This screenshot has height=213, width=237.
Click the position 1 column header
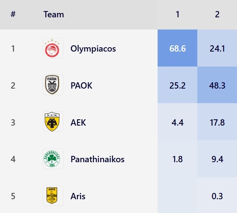coord(178,15)
